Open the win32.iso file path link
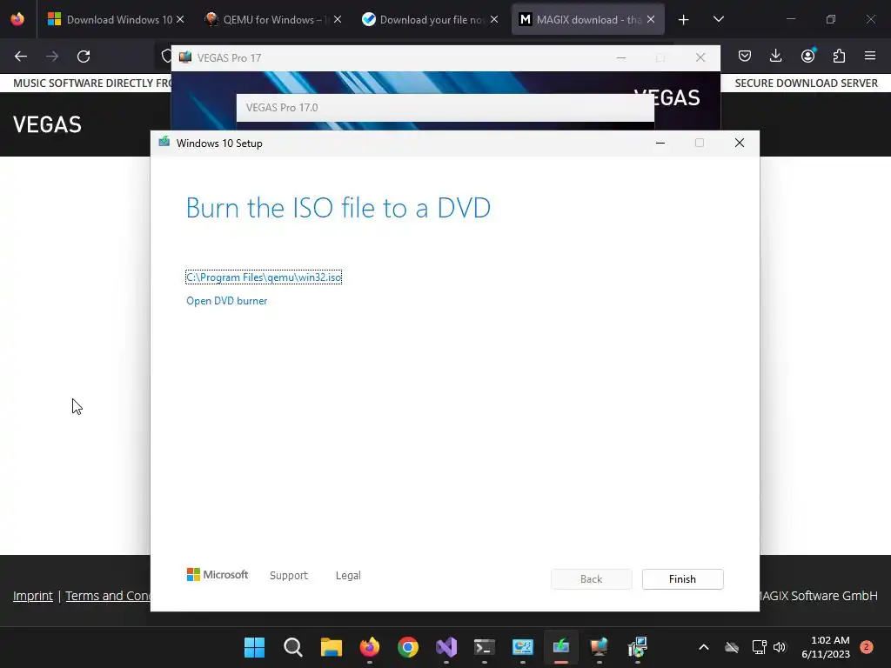 264,277
